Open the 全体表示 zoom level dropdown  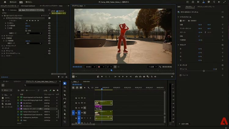click(x=90, y=66)
